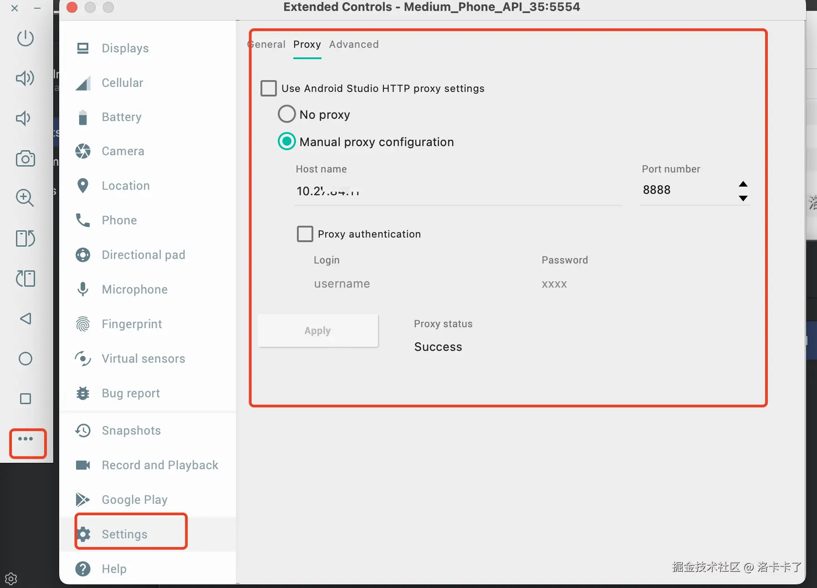Increase port number with up arrow
Screen dimensions: 817x588
point(743,184)
